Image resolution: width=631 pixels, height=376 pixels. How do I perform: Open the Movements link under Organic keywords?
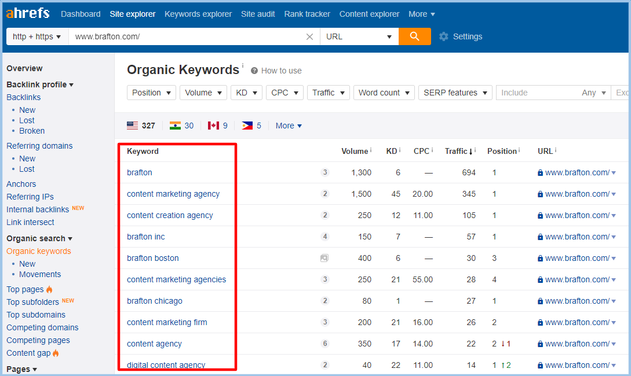pyautogui.click(x=40, y=274)
